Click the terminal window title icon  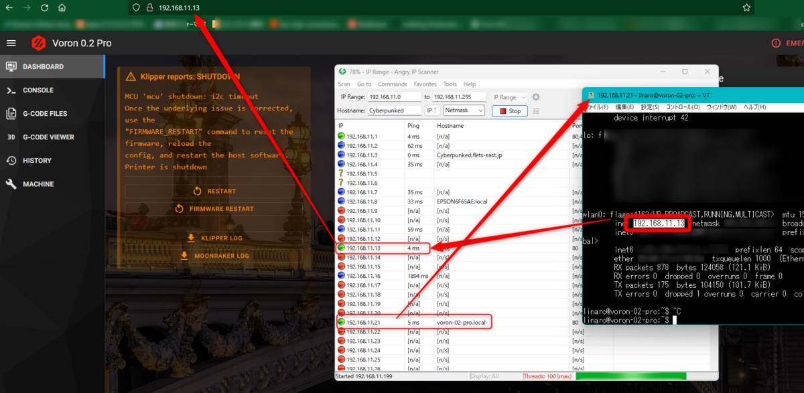591,96
